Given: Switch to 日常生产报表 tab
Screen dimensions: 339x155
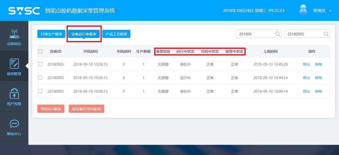Looking at the screenshot, I should (51, 34).
